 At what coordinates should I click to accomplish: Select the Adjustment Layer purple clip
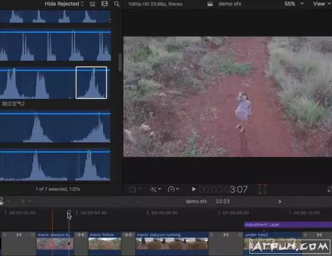coord(287,224)
